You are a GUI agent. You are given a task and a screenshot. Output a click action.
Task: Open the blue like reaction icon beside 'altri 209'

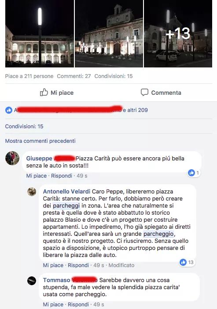point(9,110)
